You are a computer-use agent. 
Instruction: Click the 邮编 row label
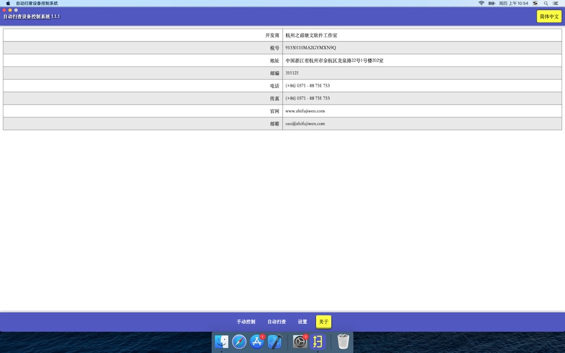275,73
